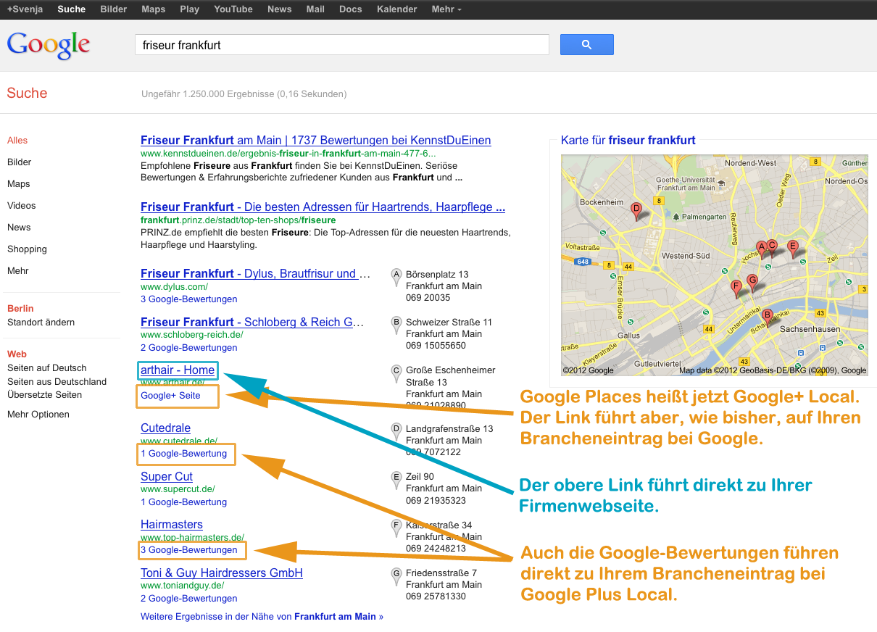
Task: Choose Seiten auf Deutsch
Action: click(x=47, y=368)
